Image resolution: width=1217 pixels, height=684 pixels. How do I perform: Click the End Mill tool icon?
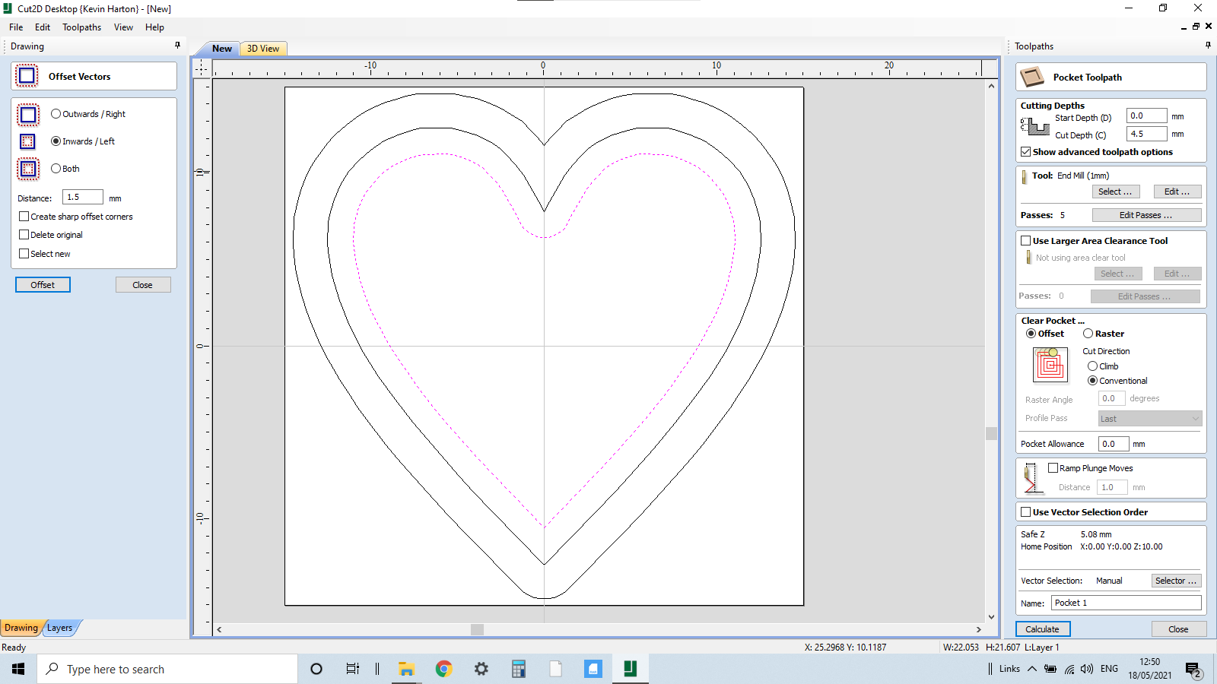point(1025,176)
